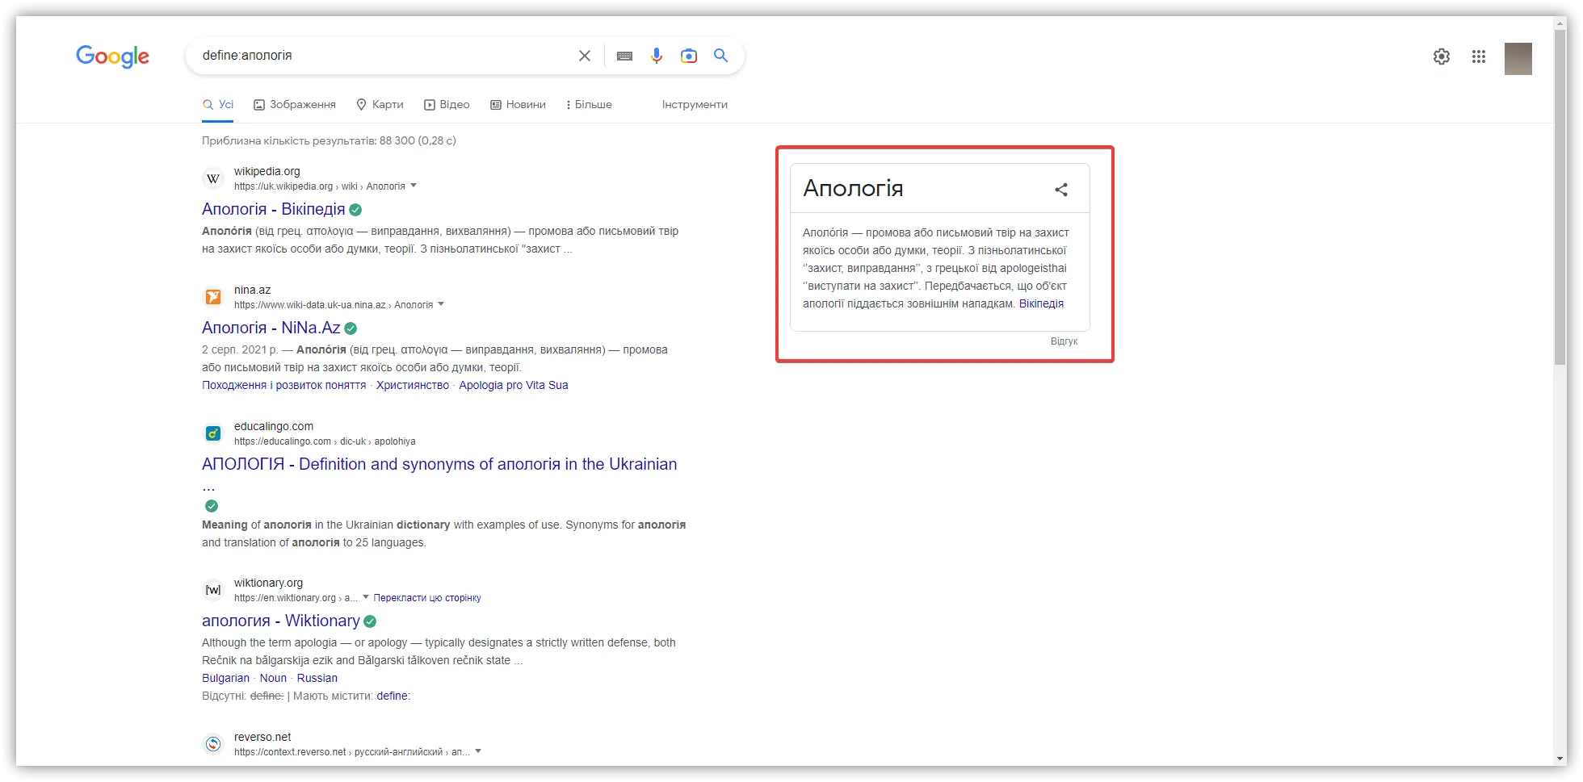Open the Інструменти search tools
The height and width of the screenshot is (782, 1583).
pos(695,105)
